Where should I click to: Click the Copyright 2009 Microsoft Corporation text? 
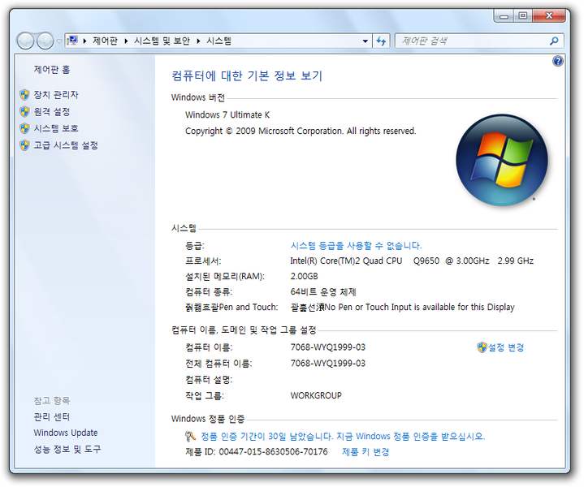click(301, 131)
